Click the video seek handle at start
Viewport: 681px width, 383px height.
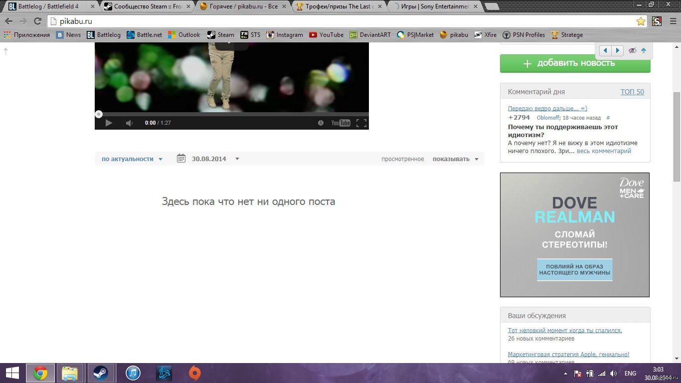(99, 114)
